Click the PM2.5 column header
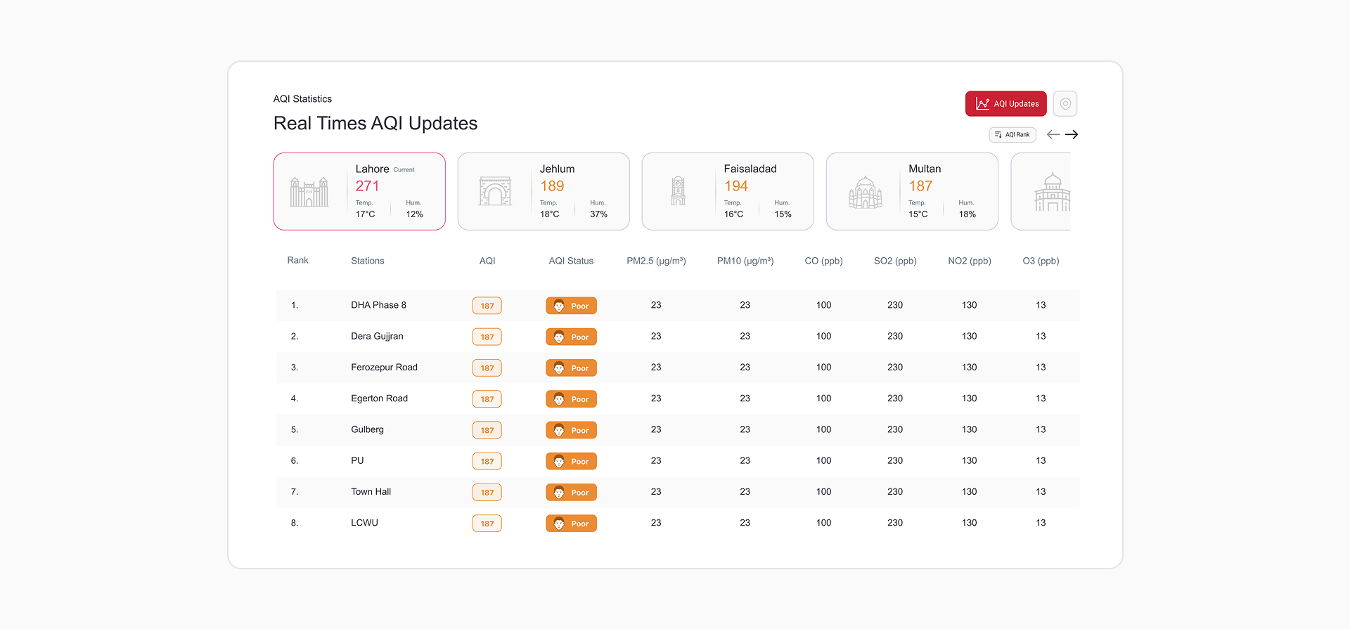Image resolution: width=1350 pixels, height=629 pixels. [656, 261]
